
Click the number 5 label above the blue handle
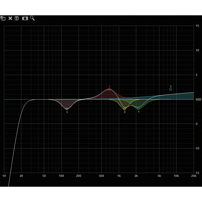point(171,87)
